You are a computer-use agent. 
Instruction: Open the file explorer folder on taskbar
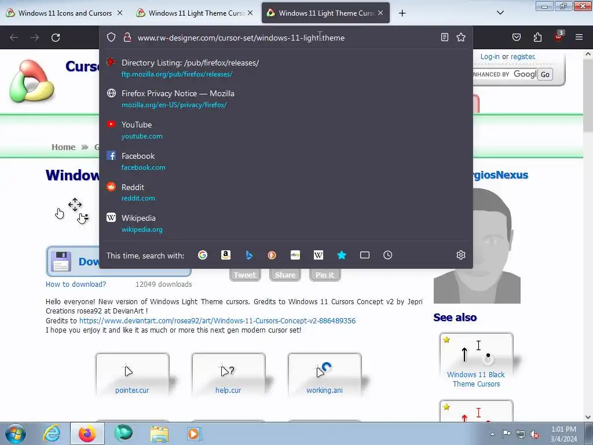click(x=159, y=433)
